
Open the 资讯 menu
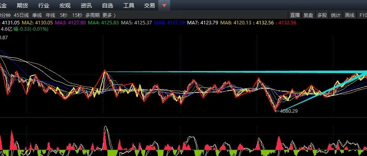[86, 6]
